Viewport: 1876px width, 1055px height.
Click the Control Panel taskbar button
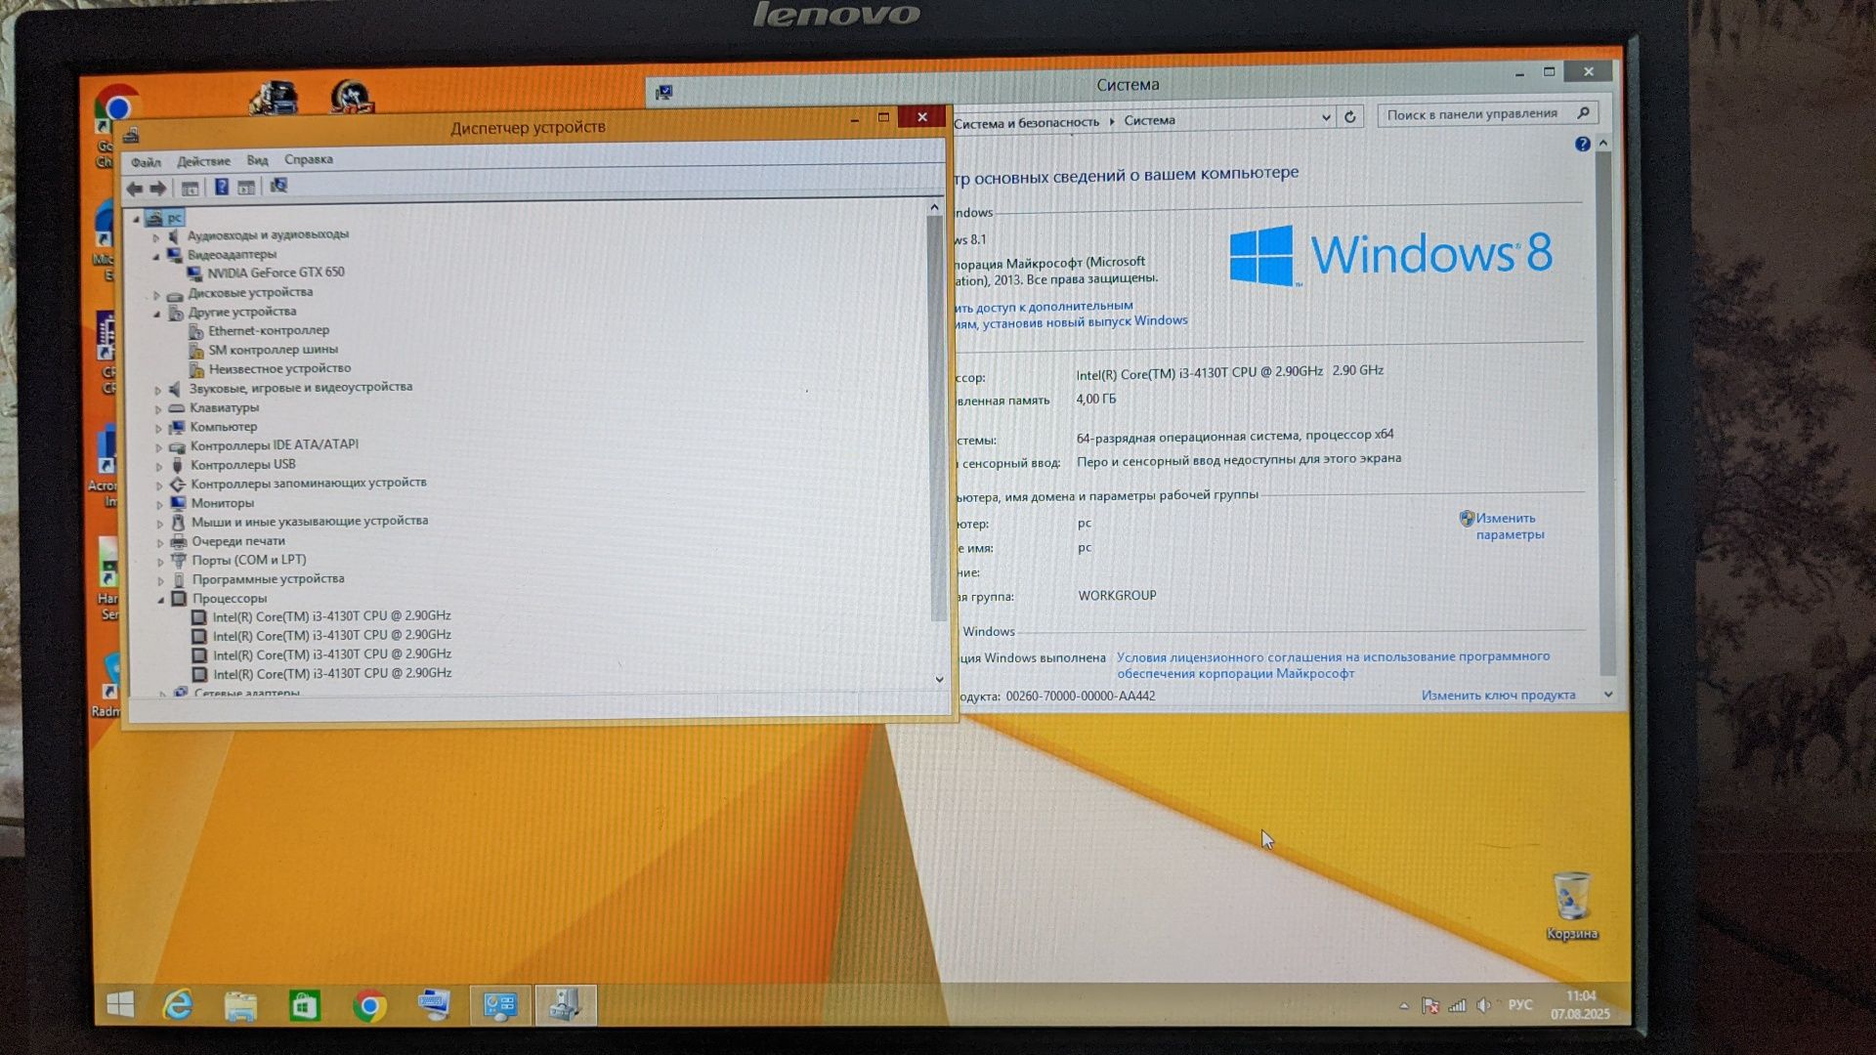(500, 1005)
